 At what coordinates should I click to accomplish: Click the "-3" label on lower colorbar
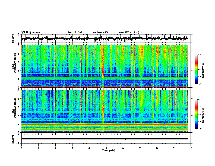200,99
